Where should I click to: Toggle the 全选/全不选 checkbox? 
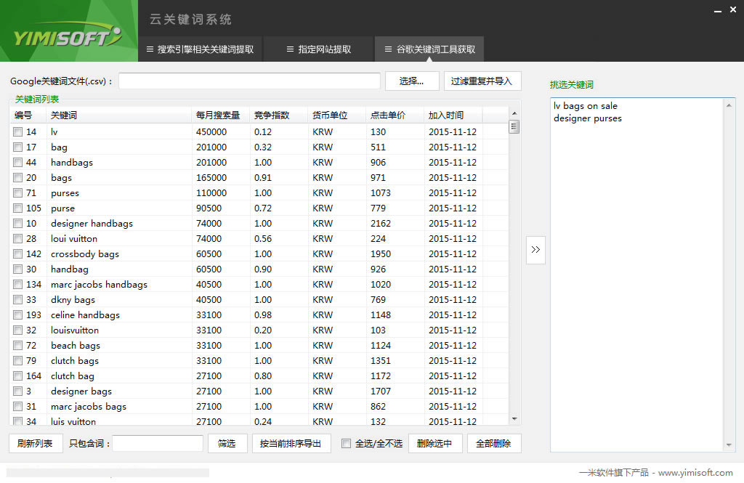point(347,444)
